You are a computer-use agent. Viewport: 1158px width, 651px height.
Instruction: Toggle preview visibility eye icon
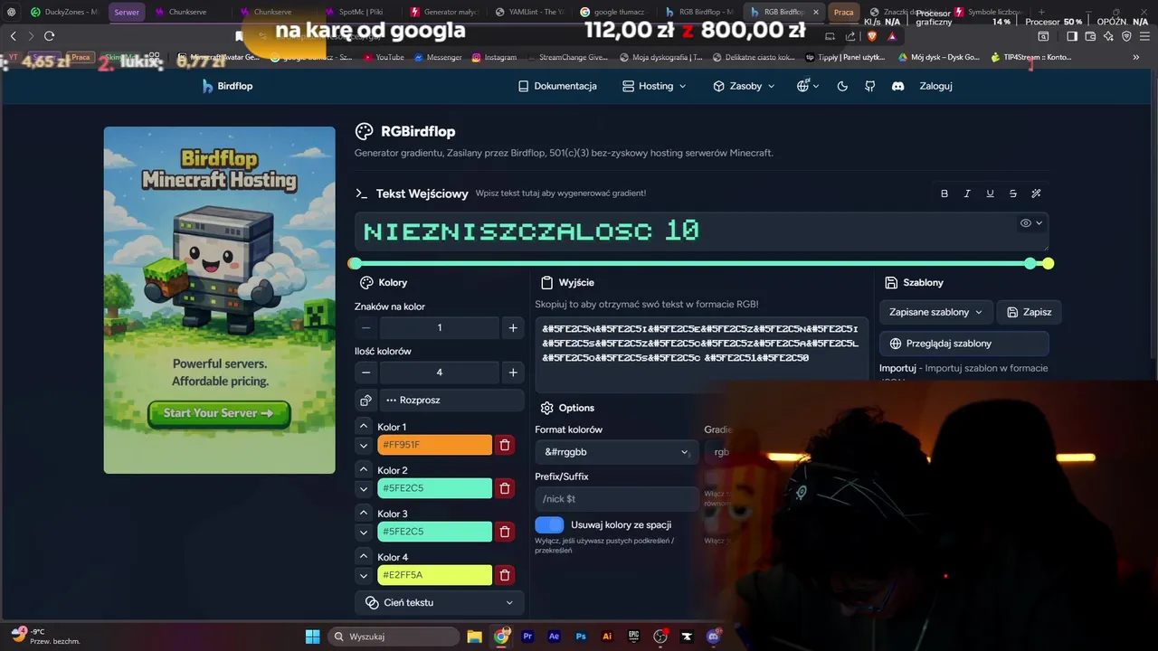[x=1031, y=222]
